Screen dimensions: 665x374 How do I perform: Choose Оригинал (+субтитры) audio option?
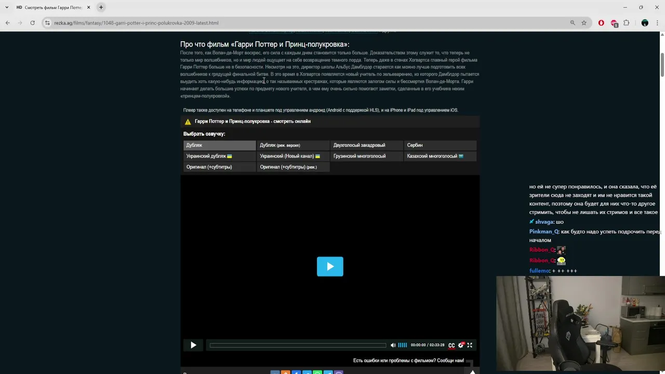click(220, 167)
